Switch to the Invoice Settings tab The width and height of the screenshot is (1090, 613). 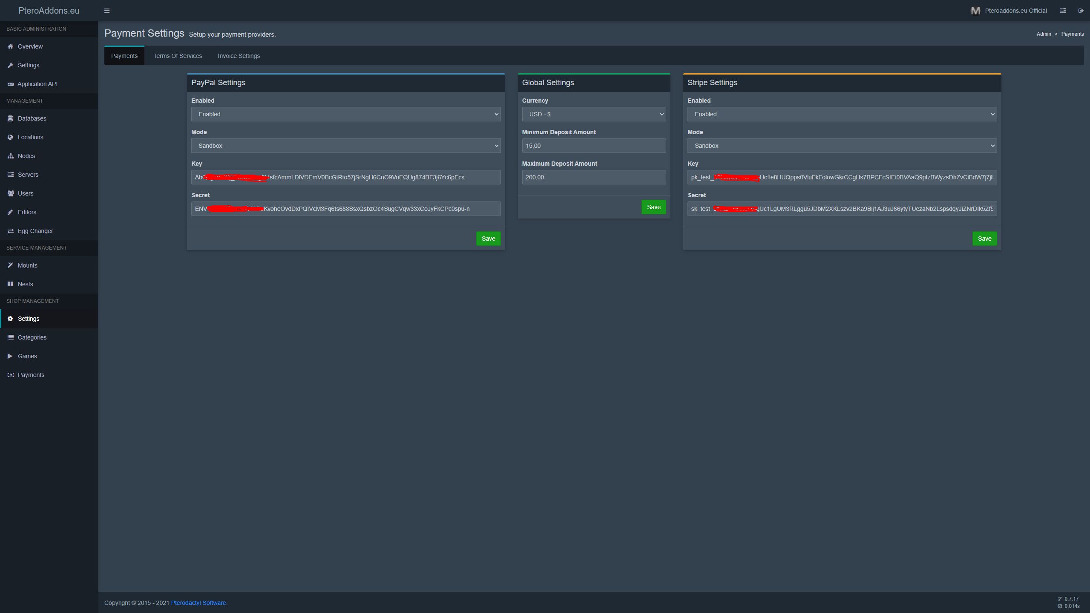(239, 56)
